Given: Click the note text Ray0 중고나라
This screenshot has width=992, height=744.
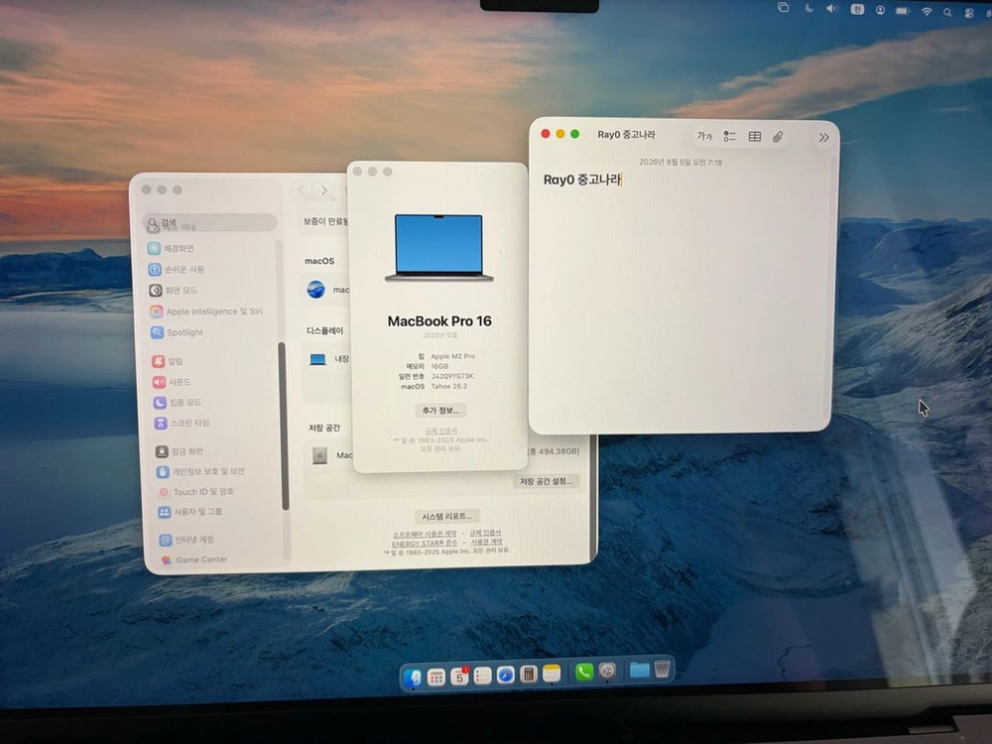Looking at the screenshot, I should [x=581, y=180].
